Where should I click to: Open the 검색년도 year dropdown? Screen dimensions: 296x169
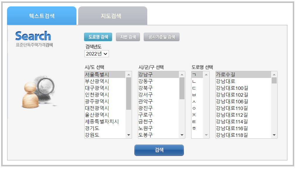[96, 53]
